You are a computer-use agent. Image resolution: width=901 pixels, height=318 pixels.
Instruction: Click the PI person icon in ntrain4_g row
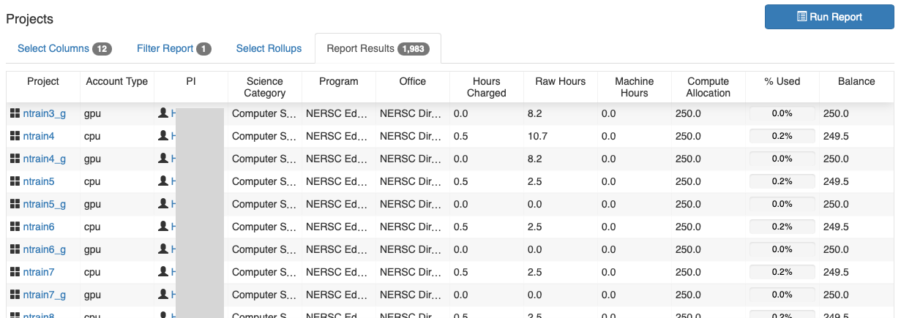163,159
